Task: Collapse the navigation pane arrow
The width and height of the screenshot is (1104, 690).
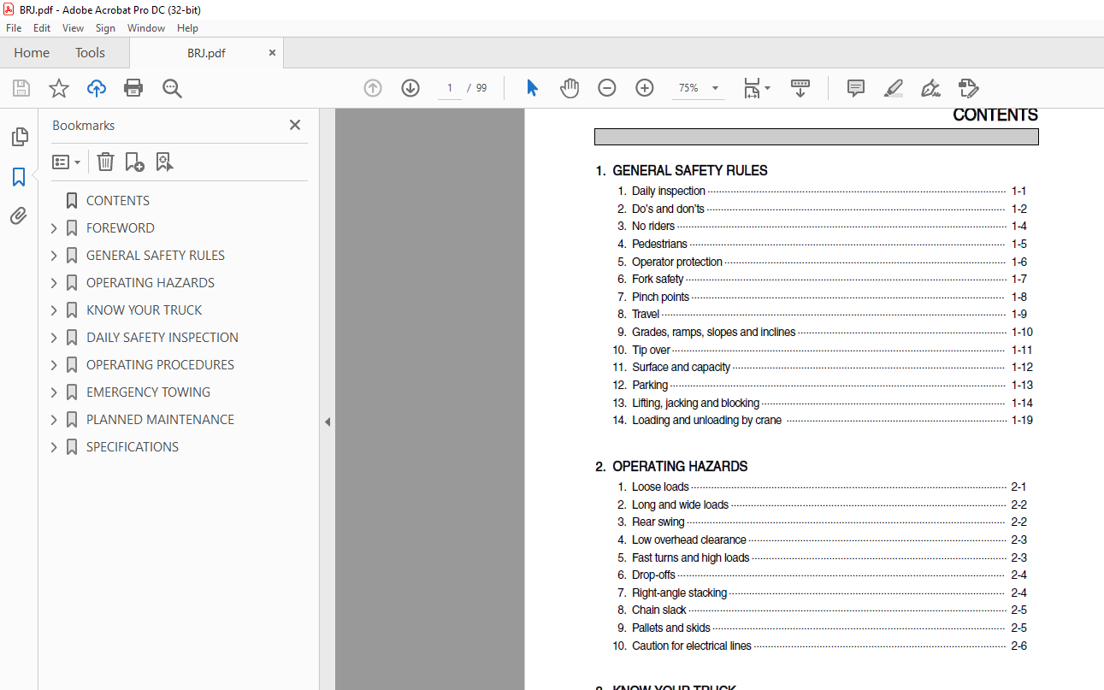Action: pos(327,422)
